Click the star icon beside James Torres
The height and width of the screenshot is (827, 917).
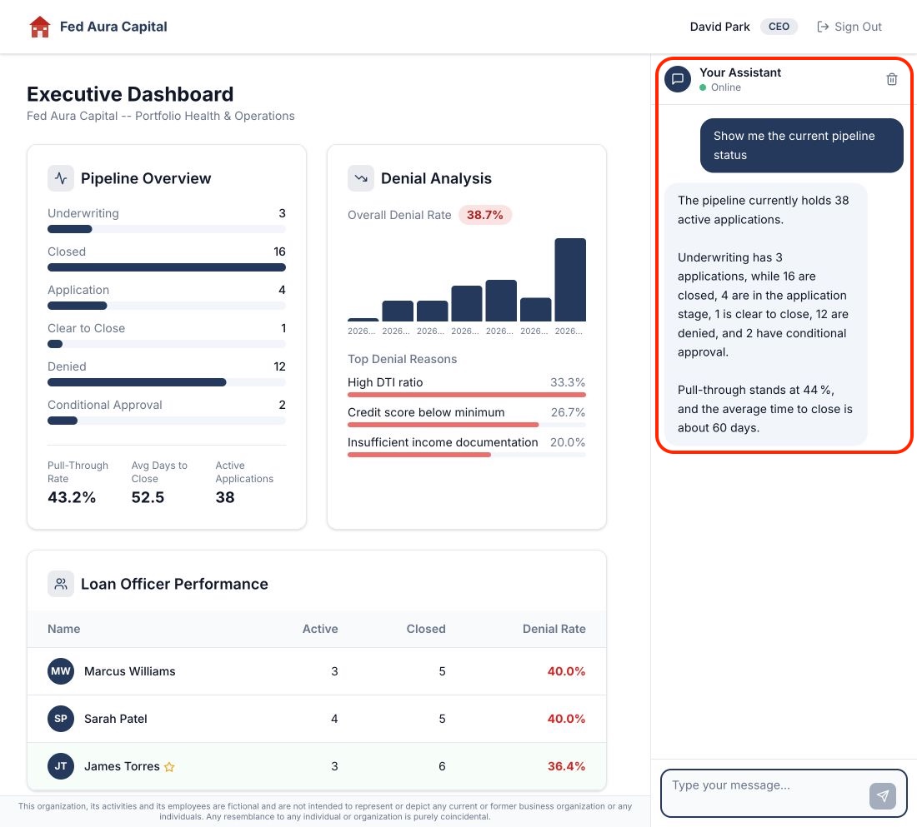[169, 767]
